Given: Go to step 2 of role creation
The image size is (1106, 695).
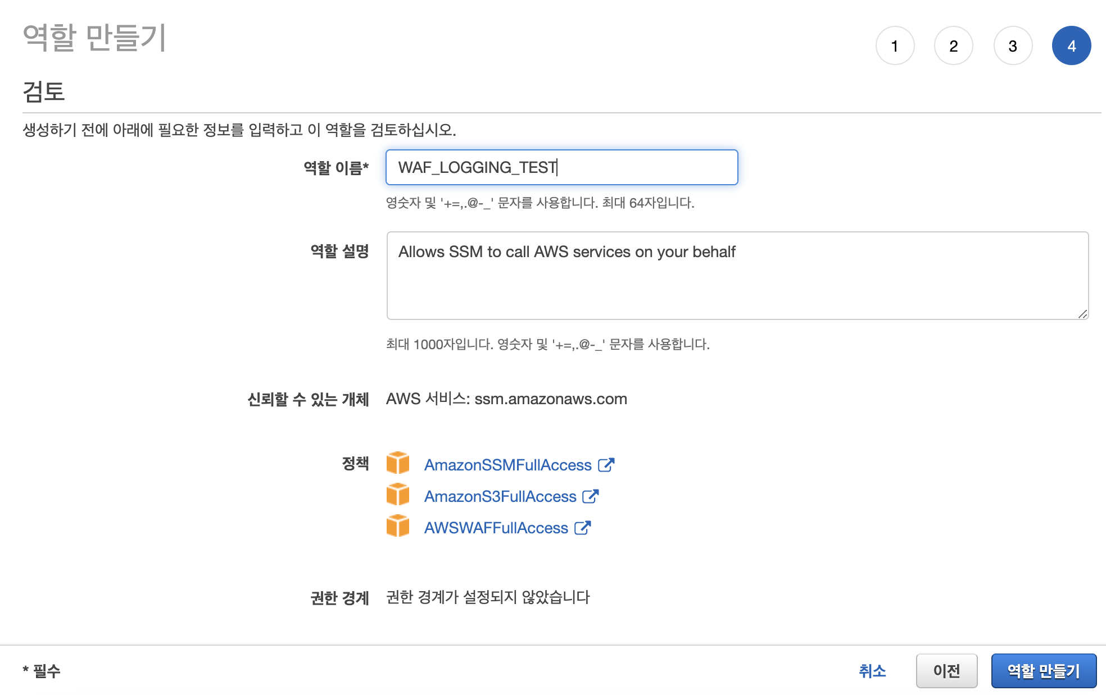Looking at the screenshot, I should [954, 45].
